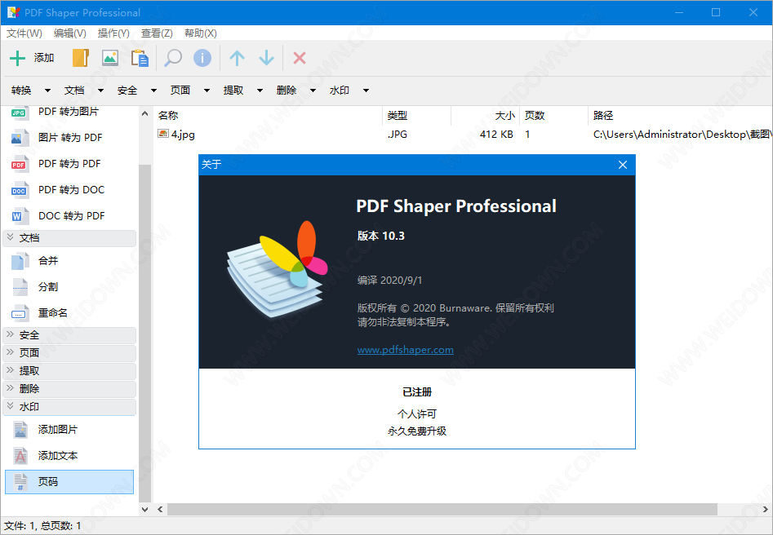Open the 页面 toolbar dropdown arrow
The image size is (773, 535).
click(207, 91)
